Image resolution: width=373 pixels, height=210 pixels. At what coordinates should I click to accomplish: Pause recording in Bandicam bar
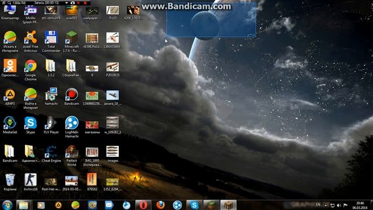pos(79,3)
